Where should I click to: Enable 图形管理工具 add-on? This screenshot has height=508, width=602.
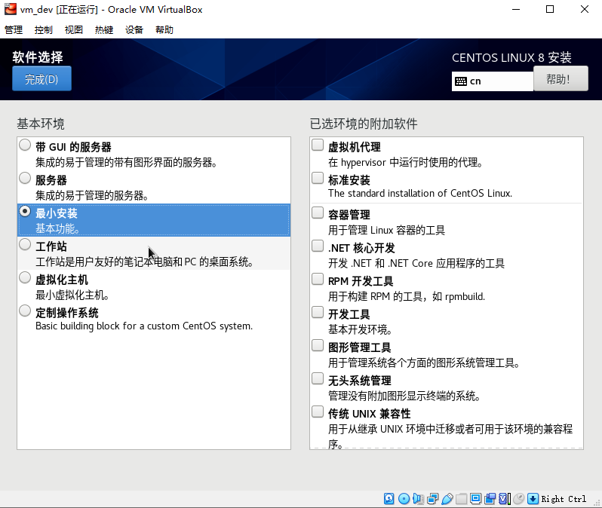[x=318, y=345]
